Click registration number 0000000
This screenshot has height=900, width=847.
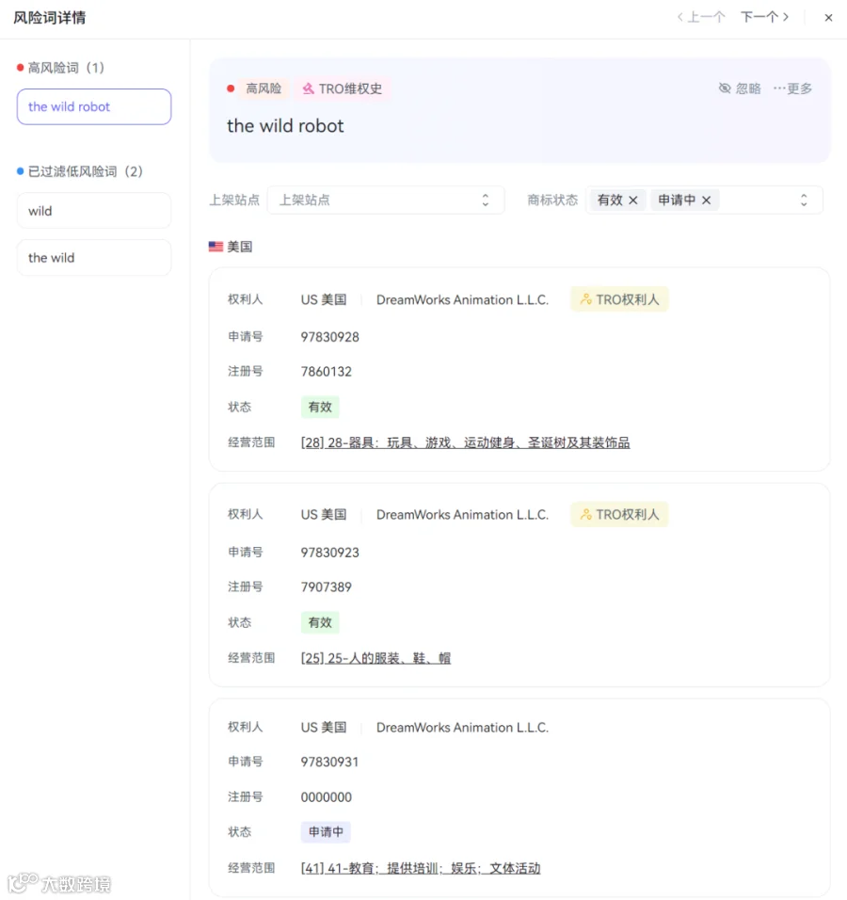[326, 796]
